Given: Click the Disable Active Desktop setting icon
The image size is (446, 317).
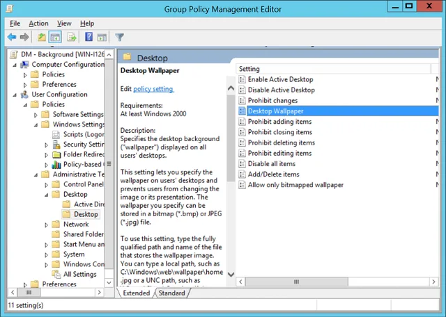Looking at the screenshot, I should [242, 90].
